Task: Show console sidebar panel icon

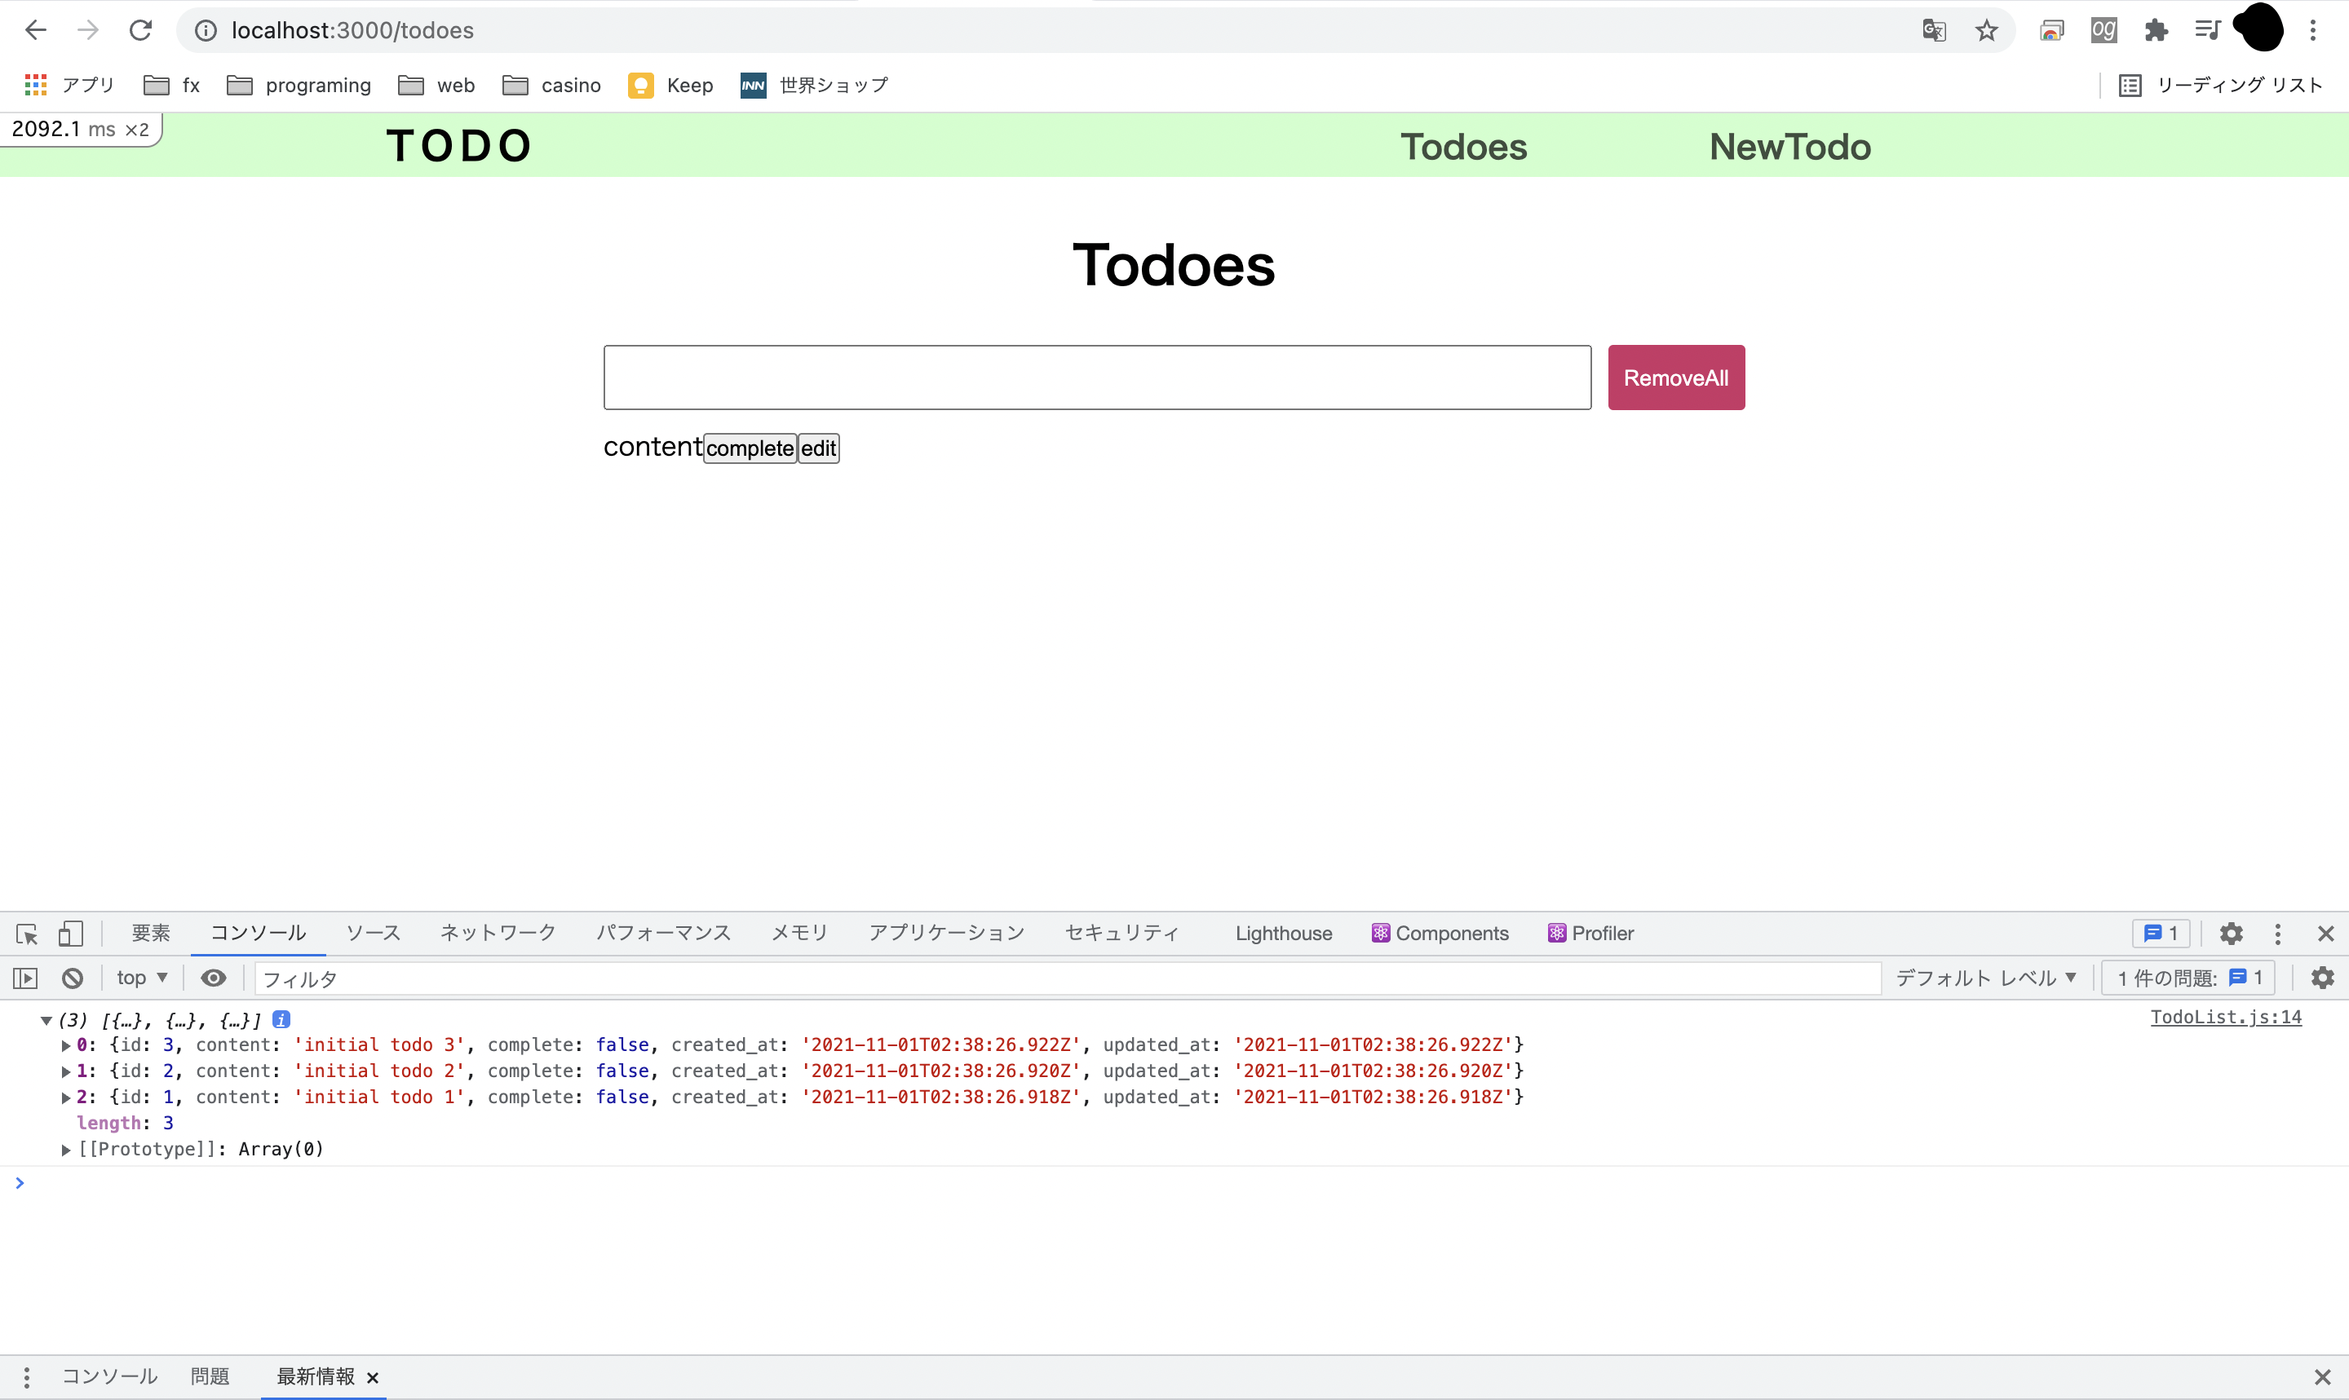Action: pos(25,978)
